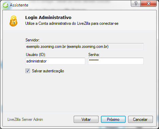Click into the Usuário (ID) field
This screenshot has width=159, height=129.
55,61
